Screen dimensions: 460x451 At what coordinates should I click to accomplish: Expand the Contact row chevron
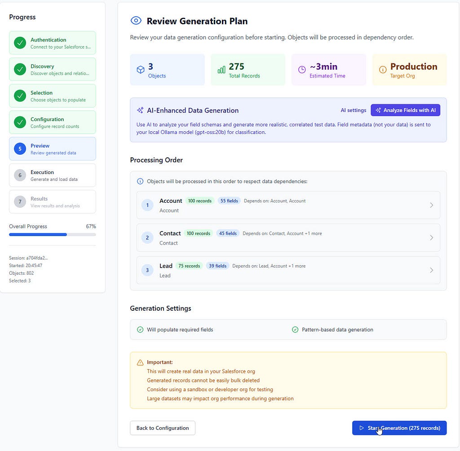(432, 237)
